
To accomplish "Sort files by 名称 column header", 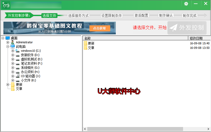I will pyautogui.click(x=135, y=38).
